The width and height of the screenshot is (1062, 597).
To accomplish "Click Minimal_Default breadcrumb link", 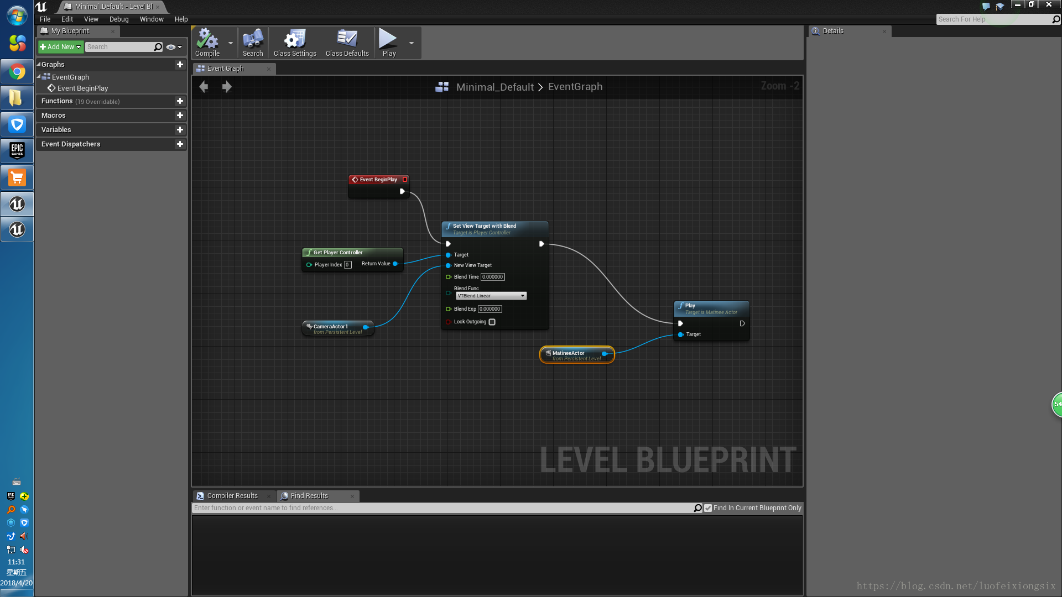I will (495, 87).
